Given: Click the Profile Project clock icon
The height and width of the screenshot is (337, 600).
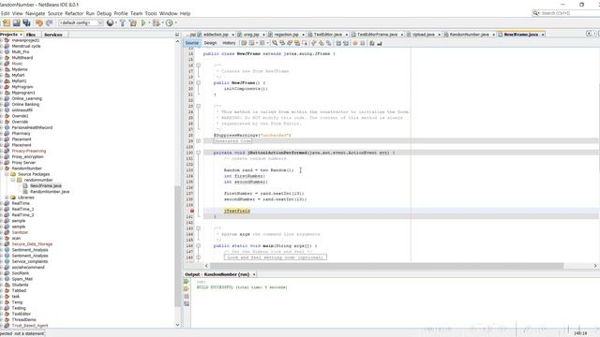Looking at the screenshot, I should tap(169, 23).
